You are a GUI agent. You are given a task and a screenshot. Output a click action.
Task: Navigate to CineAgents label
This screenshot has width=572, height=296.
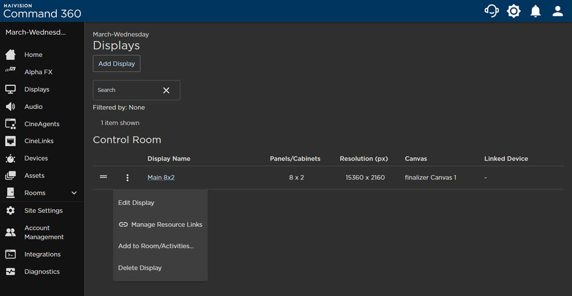pos(42,124)
